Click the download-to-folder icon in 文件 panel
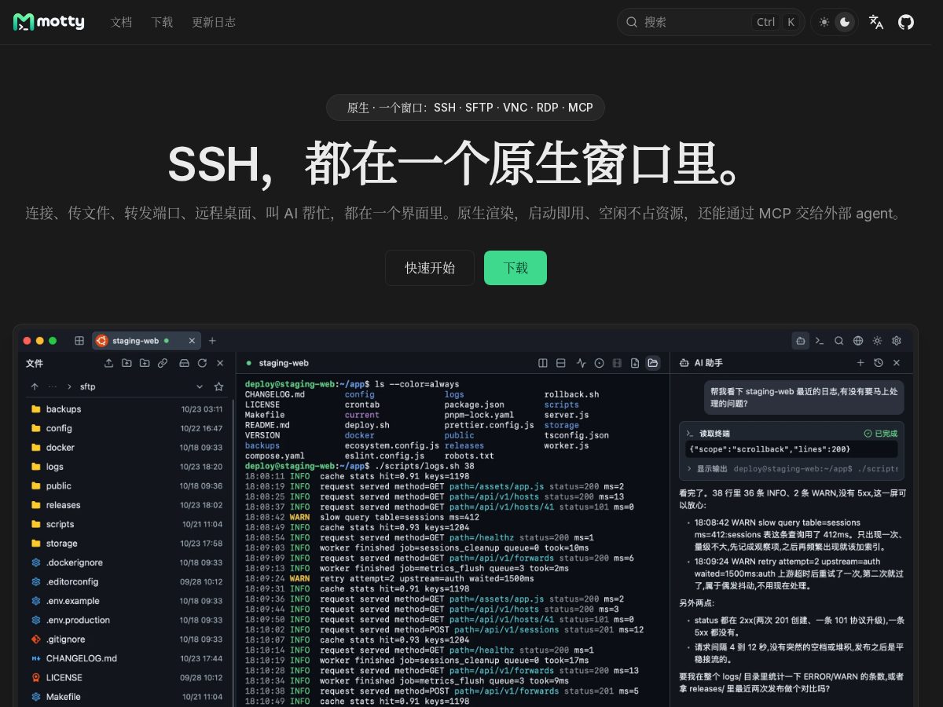Screen dimensions: 943x707 (x=127, y=363)
